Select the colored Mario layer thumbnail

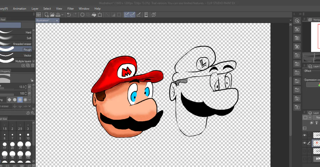[316, 143]
